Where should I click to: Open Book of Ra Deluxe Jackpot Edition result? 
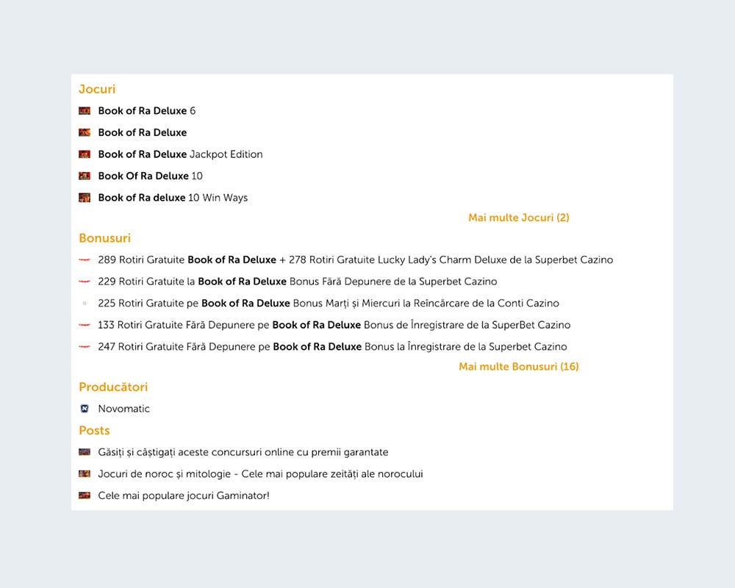click(x=181, y=154)
